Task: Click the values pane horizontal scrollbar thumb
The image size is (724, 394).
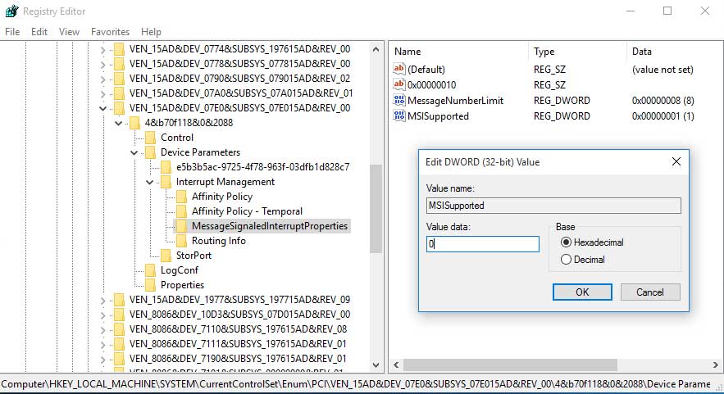Action: (x=510, y=365)
